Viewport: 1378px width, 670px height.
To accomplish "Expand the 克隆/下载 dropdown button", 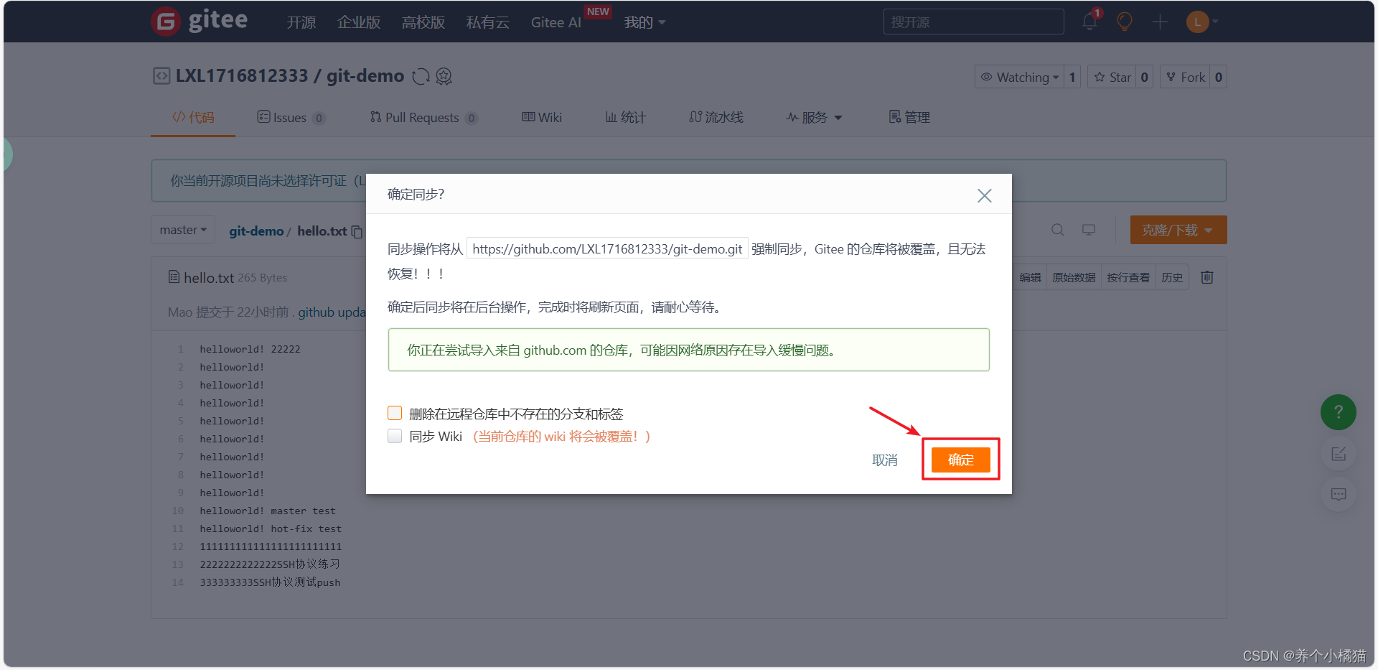I will (1178, 230).
